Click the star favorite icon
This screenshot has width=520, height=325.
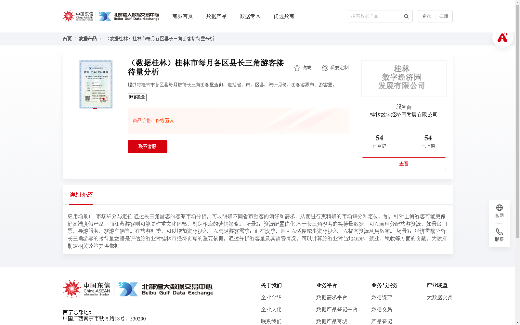tap(297, 68)
